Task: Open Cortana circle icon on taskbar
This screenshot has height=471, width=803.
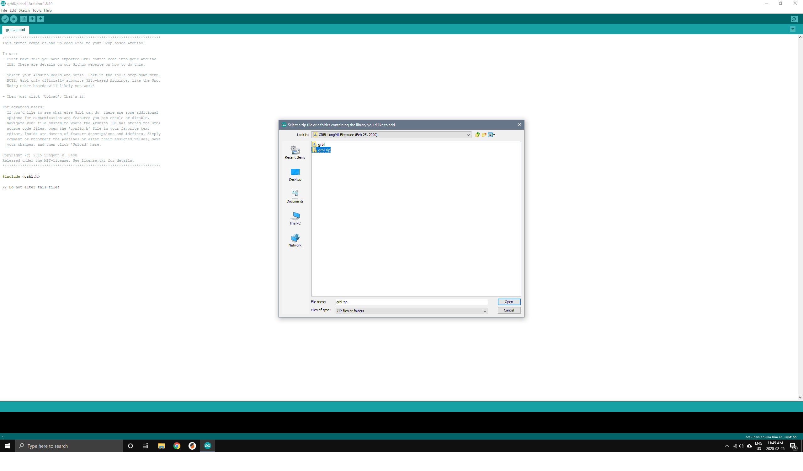Action: [x=130, y=446]
